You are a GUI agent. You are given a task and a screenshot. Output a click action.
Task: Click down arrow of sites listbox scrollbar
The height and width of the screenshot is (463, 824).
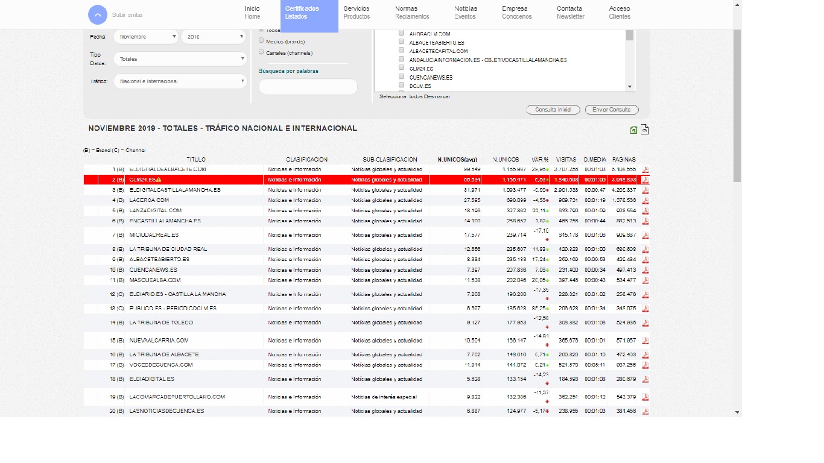pyautogui.click(x=630, y=87)
